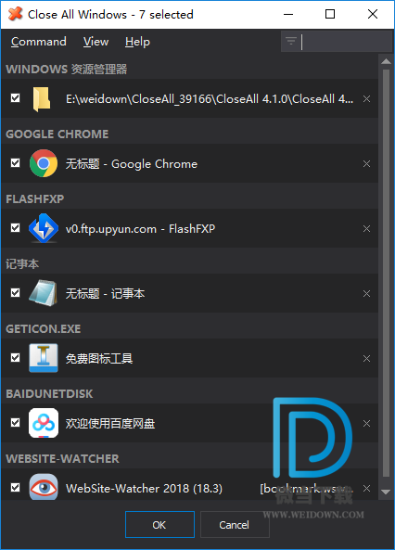Viewport: 395px width, 550px height.
Task: Click the WebSite-Watcher 2018 (18.3) text
Action: (x=144, y=488)
